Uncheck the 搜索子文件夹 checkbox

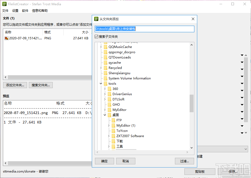tap(97, 36)
